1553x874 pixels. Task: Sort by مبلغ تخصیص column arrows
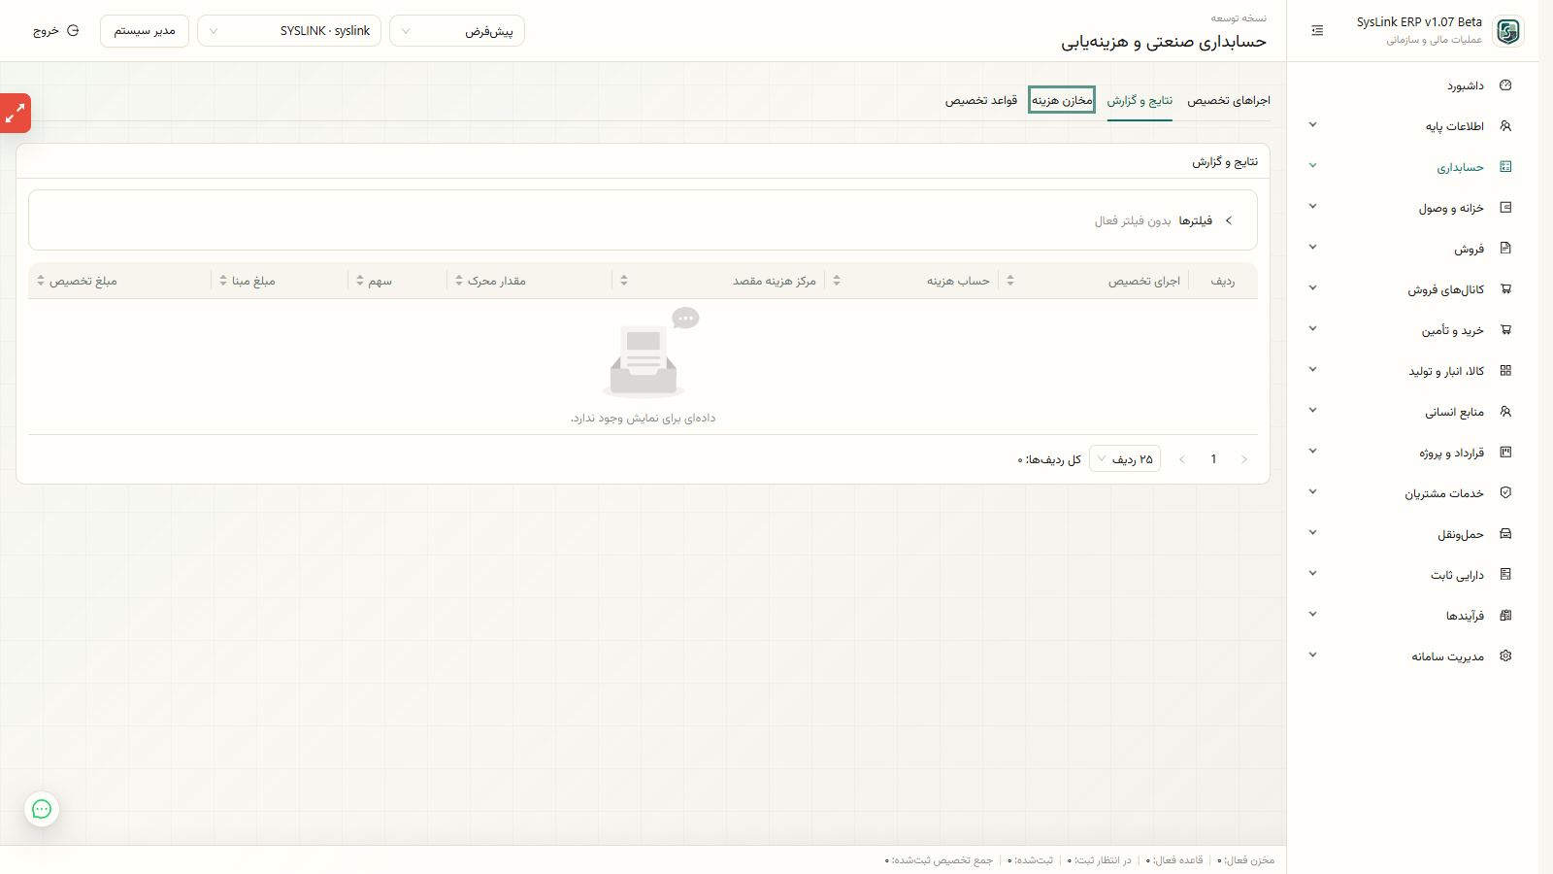click(x=41, y=281)
